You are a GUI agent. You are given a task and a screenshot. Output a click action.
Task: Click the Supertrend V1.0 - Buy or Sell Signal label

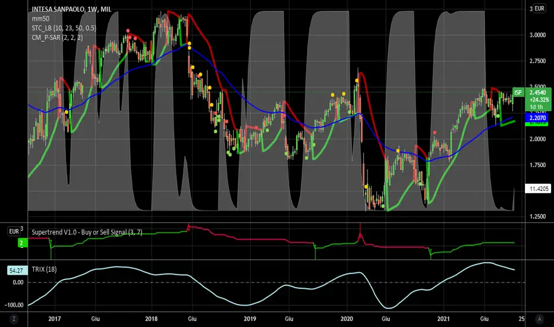(x=87, y=232)
